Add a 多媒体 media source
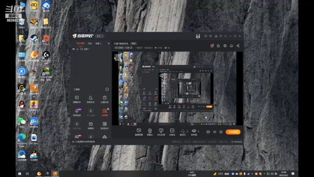The height and width of the screenshot is (177, 314). pos(172,132)
